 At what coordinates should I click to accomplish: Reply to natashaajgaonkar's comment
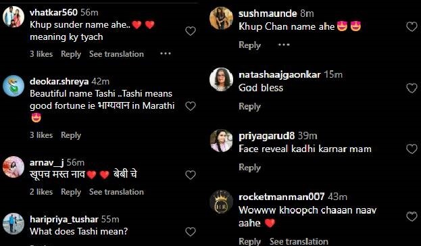[250, 106]
